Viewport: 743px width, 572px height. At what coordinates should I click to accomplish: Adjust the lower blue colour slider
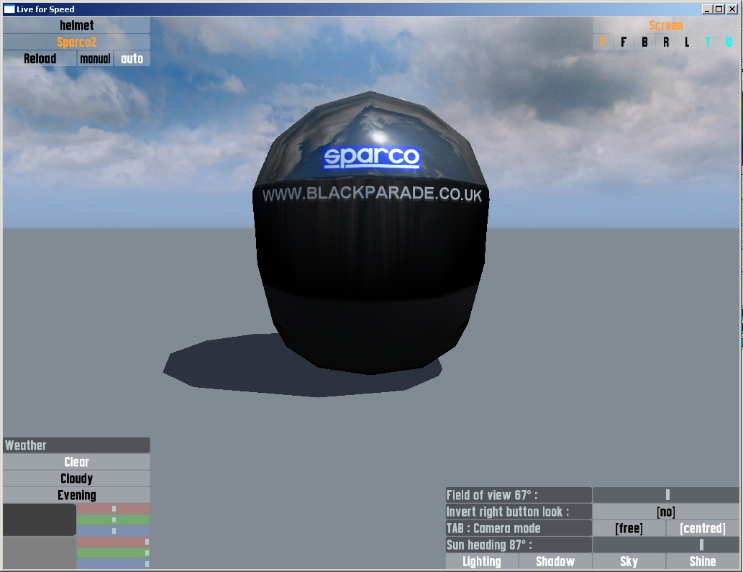[113, 564]
